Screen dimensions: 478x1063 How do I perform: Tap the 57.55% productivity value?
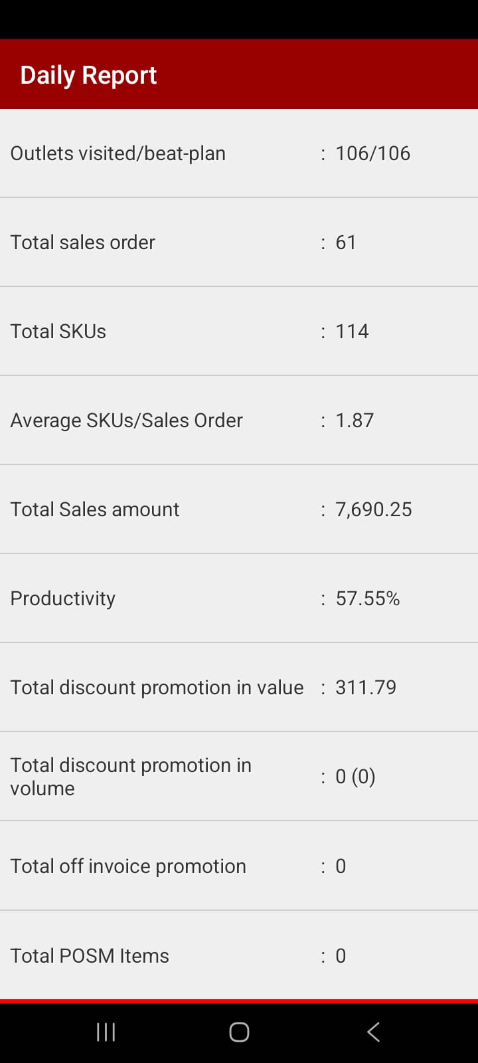(x=368, y=599)
